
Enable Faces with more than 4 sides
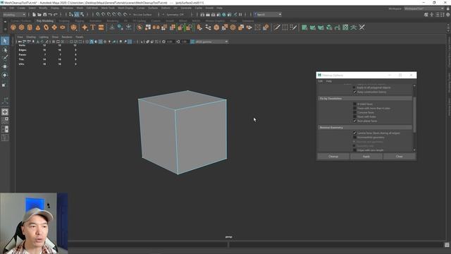354,108
